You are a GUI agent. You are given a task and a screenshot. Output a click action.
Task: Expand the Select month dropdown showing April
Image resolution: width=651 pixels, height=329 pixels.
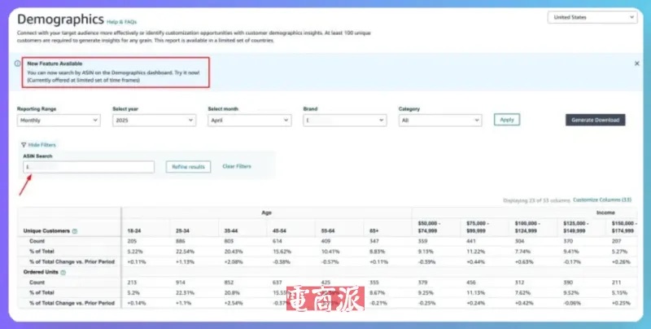pyautogui.click(x=250, y=120)
